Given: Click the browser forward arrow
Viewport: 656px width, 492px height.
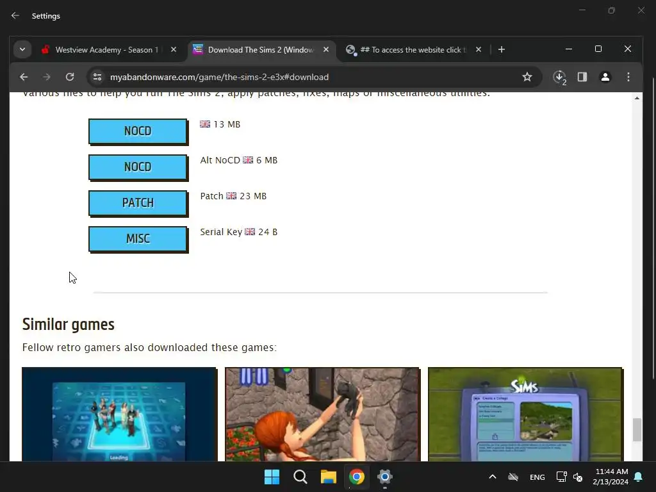Looking at the screenshot, I should click(x=46, y=77).
